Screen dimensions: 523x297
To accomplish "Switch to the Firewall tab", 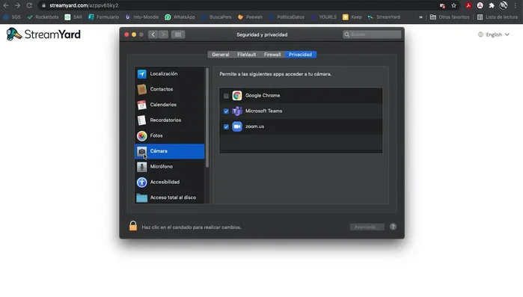I will click(272, 55).
